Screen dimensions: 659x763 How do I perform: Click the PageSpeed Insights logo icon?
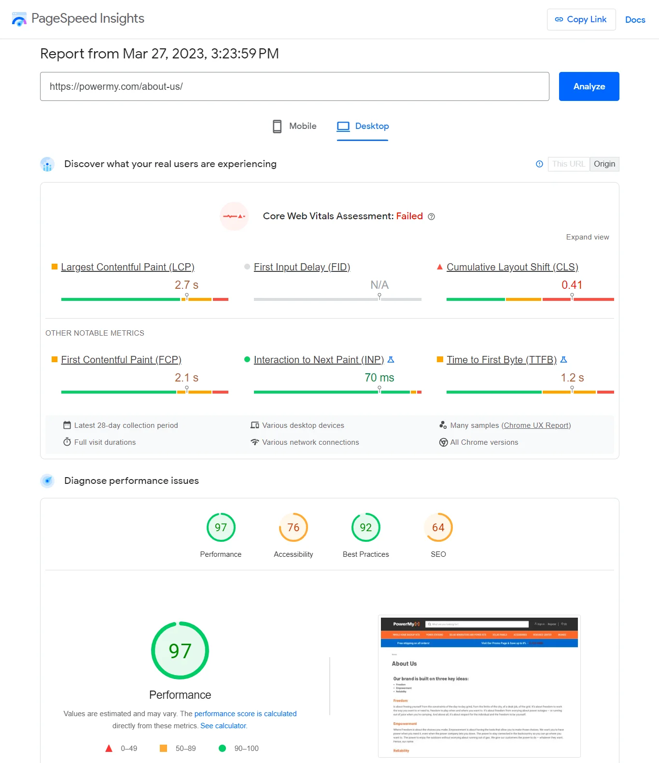(19, 19)
